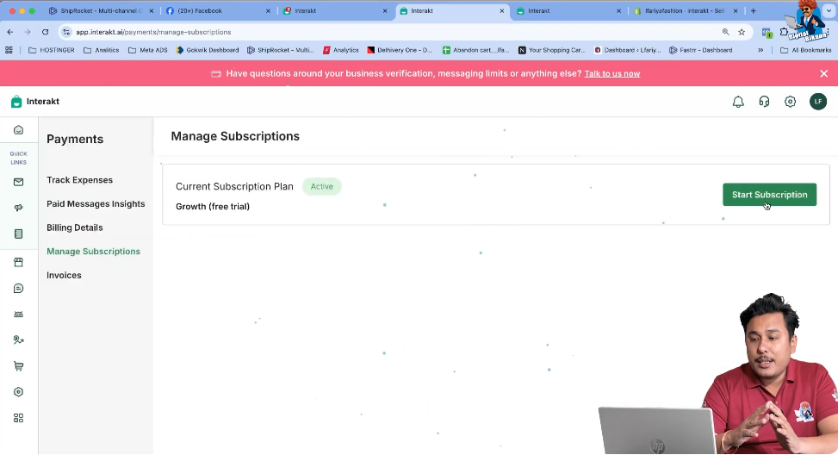Viewport: 838px width, 455px height.
Task: Open the HOSTINGER bookmark folder
Action: (x=52, y=50)
